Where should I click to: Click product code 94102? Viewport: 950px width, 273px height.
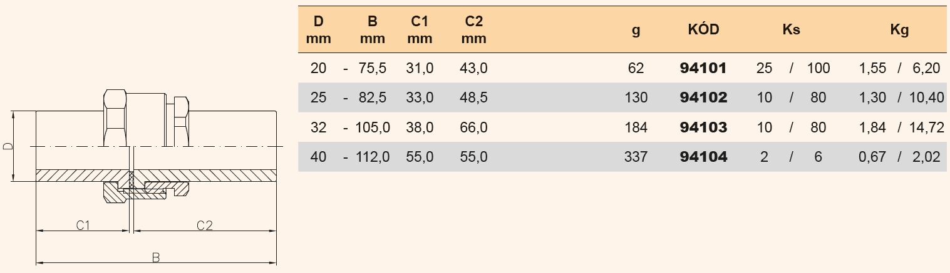[703, 97]
